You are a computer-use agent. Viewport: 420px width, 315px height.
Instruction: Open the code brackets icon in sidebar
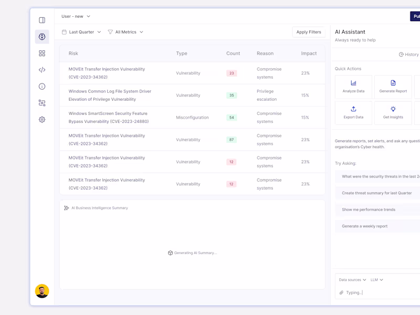pos(42,70)
